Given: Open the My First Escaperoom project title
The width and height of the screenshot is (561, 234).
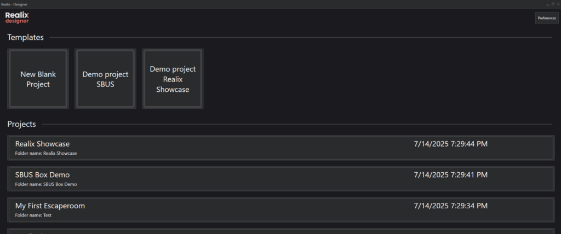Looking at the screenshot, I should pos(50,206).
